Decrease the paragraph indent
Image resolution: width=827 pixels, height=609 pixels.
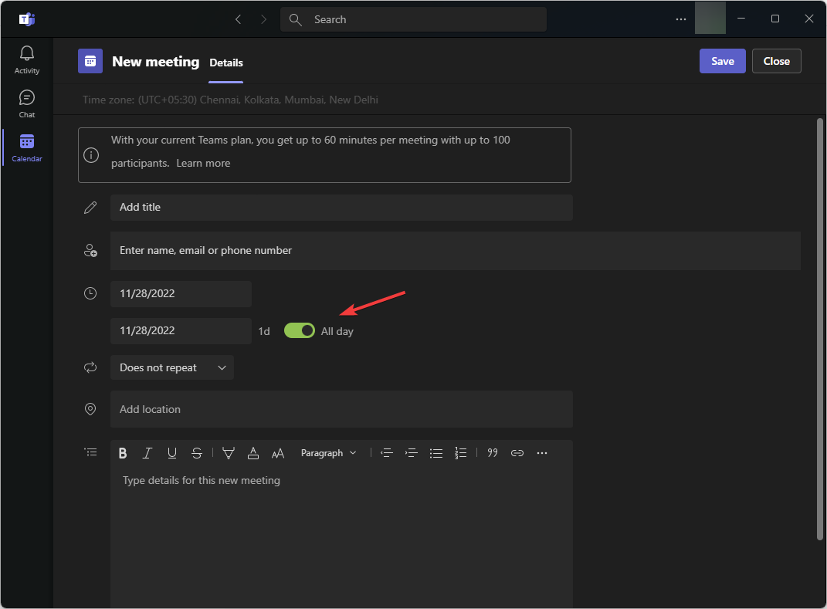387,453
